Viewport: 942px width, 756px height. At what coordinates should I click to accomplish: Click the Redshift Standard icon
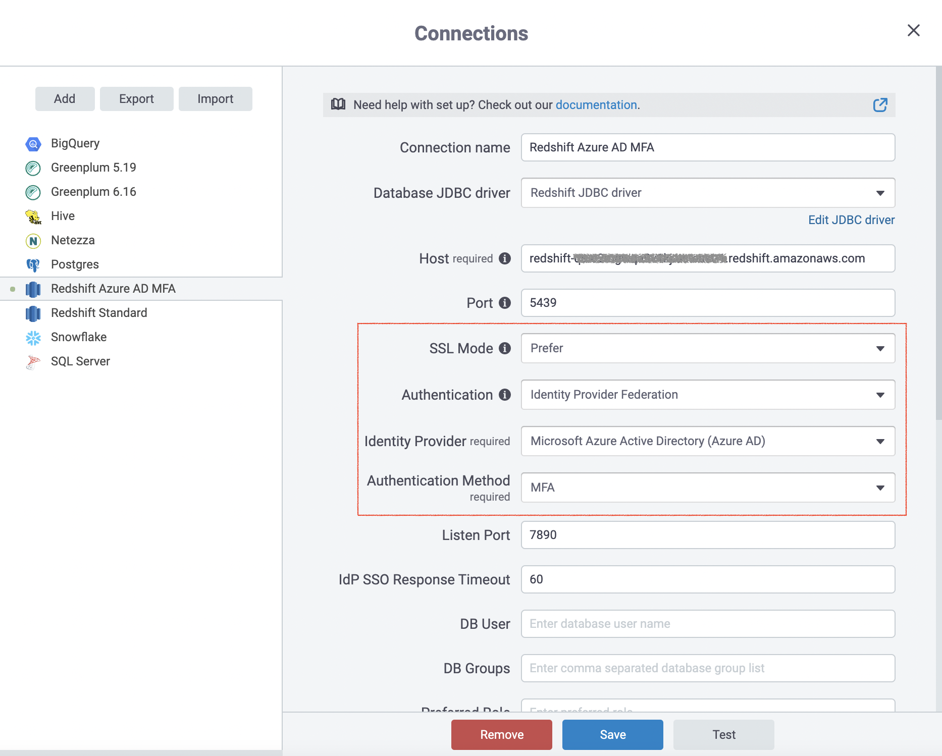tap(33, 313)
